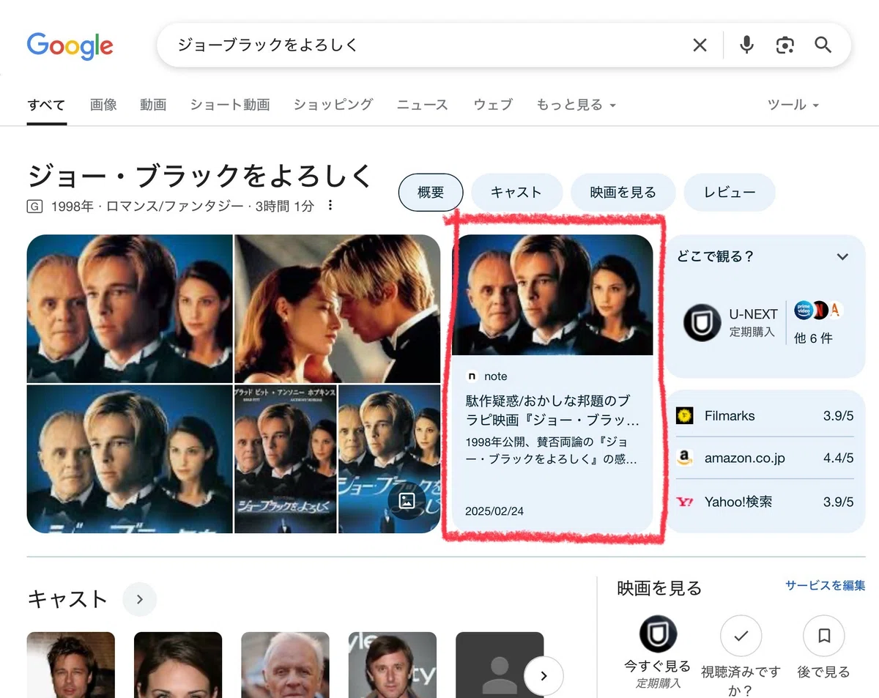Viewport: 879px width, 698px height.
Task: Select the キャスト chip button
Action: [516, 193]
